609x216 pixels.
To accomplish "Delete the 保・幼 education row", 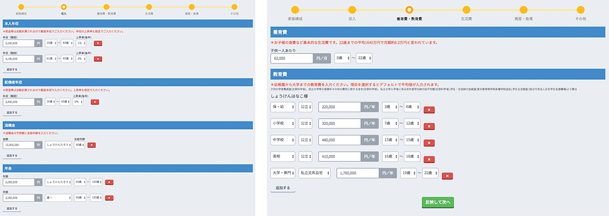I will pos(429,110).
